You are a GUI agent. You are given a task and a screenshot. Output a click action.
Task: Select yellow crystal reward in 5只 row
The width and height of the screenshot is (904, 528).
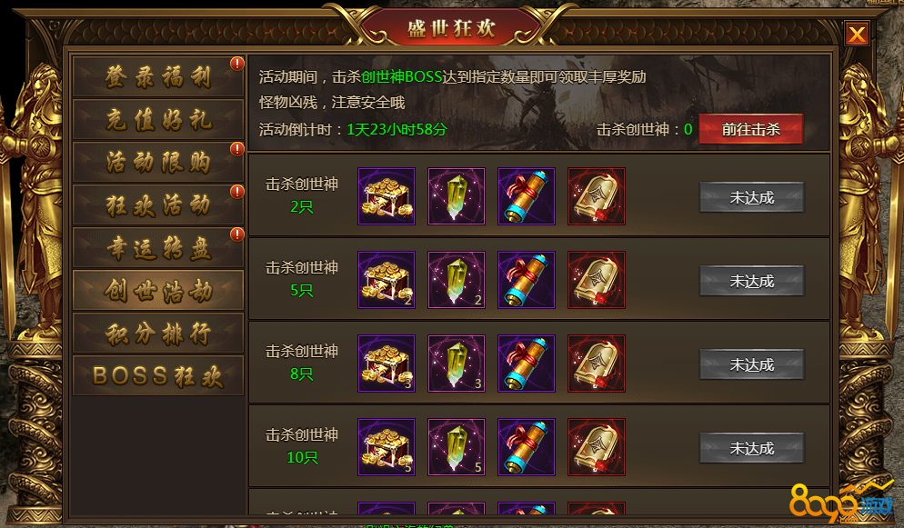pyautogui.click(x=456, y=280)
